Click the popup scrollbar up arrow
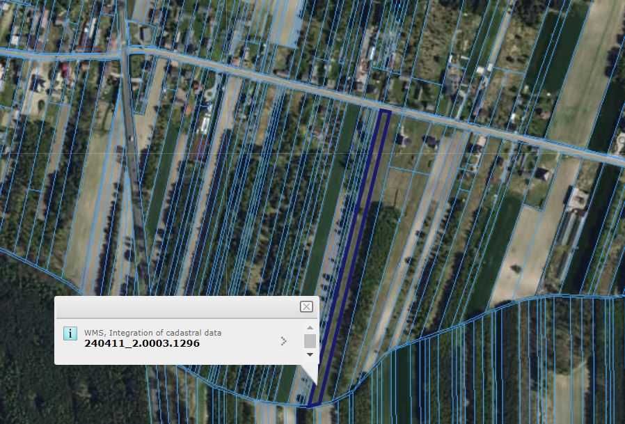Screen dimensions: 625x424 310,328
